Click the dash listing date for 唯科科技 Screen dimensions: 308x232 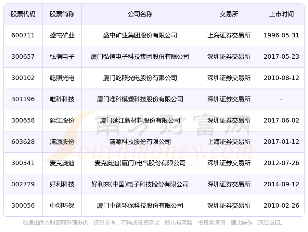coord(282,100)
